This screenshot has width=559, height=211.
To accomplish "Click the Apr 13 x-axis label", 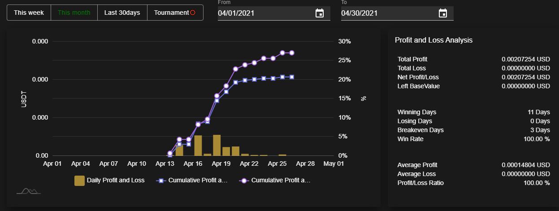I will 165,164.
